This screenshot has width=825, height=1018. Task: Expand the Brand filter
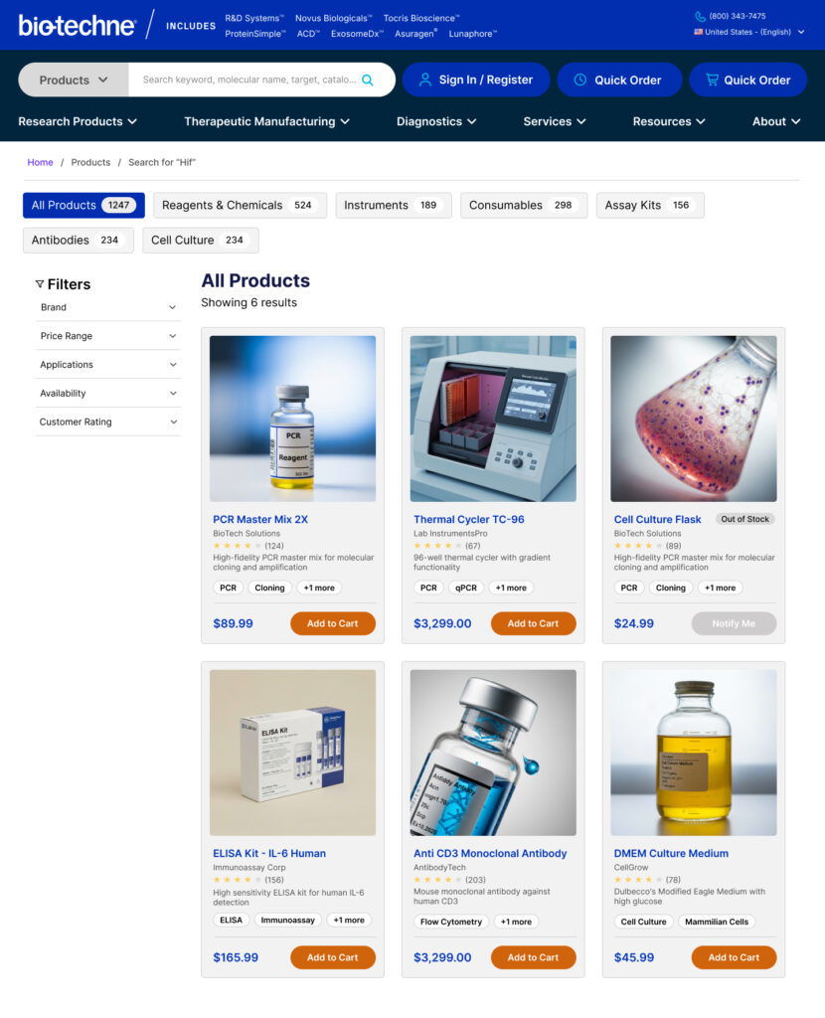[x=107, y=307]
